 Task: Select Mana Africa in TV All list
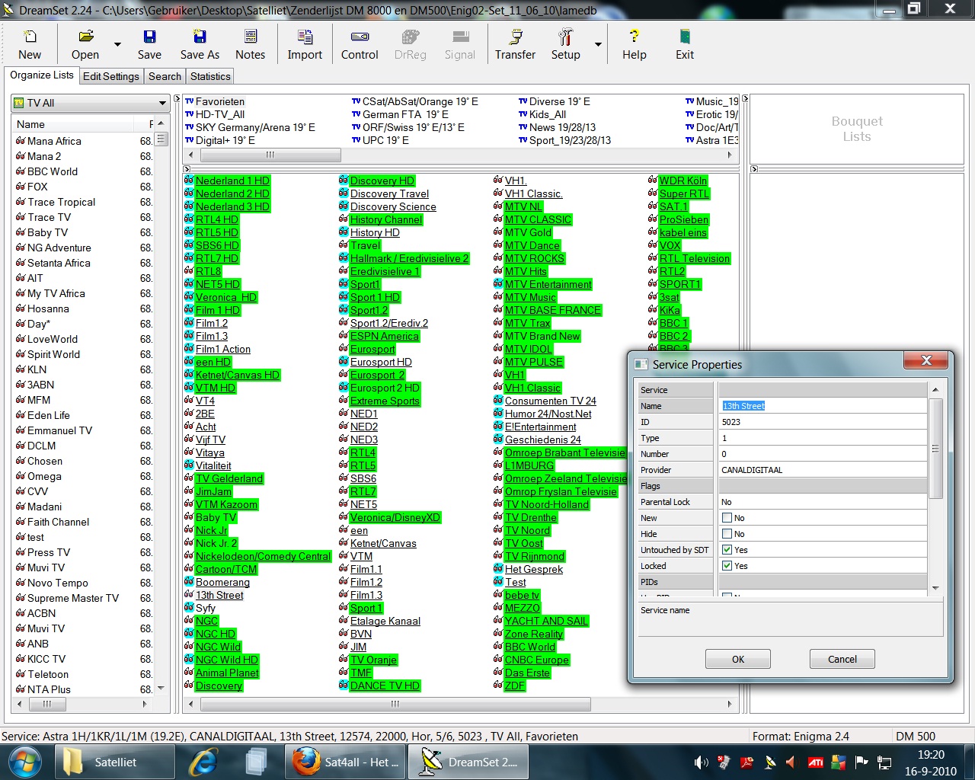point(54,141)
